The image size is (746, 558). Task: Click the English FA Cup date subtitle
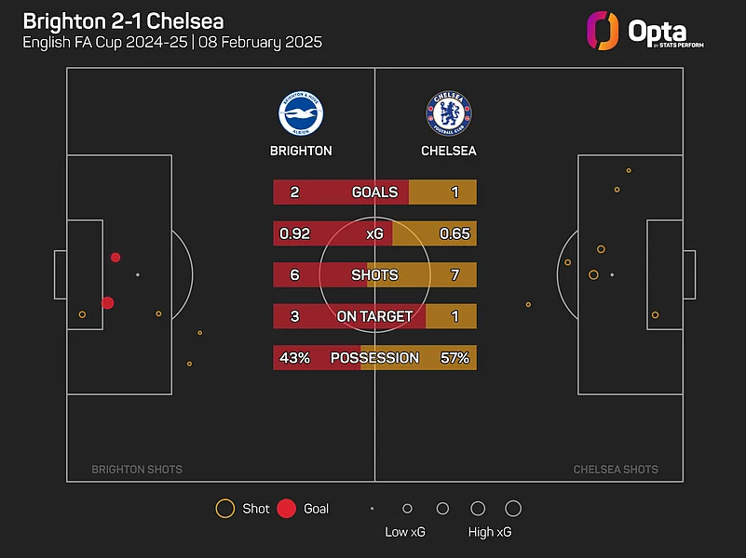(x=172, y=43)
